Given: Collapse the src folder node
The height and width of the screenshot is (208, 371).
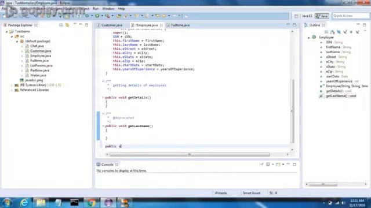Looking at the screenshot, I should point(12,36).
